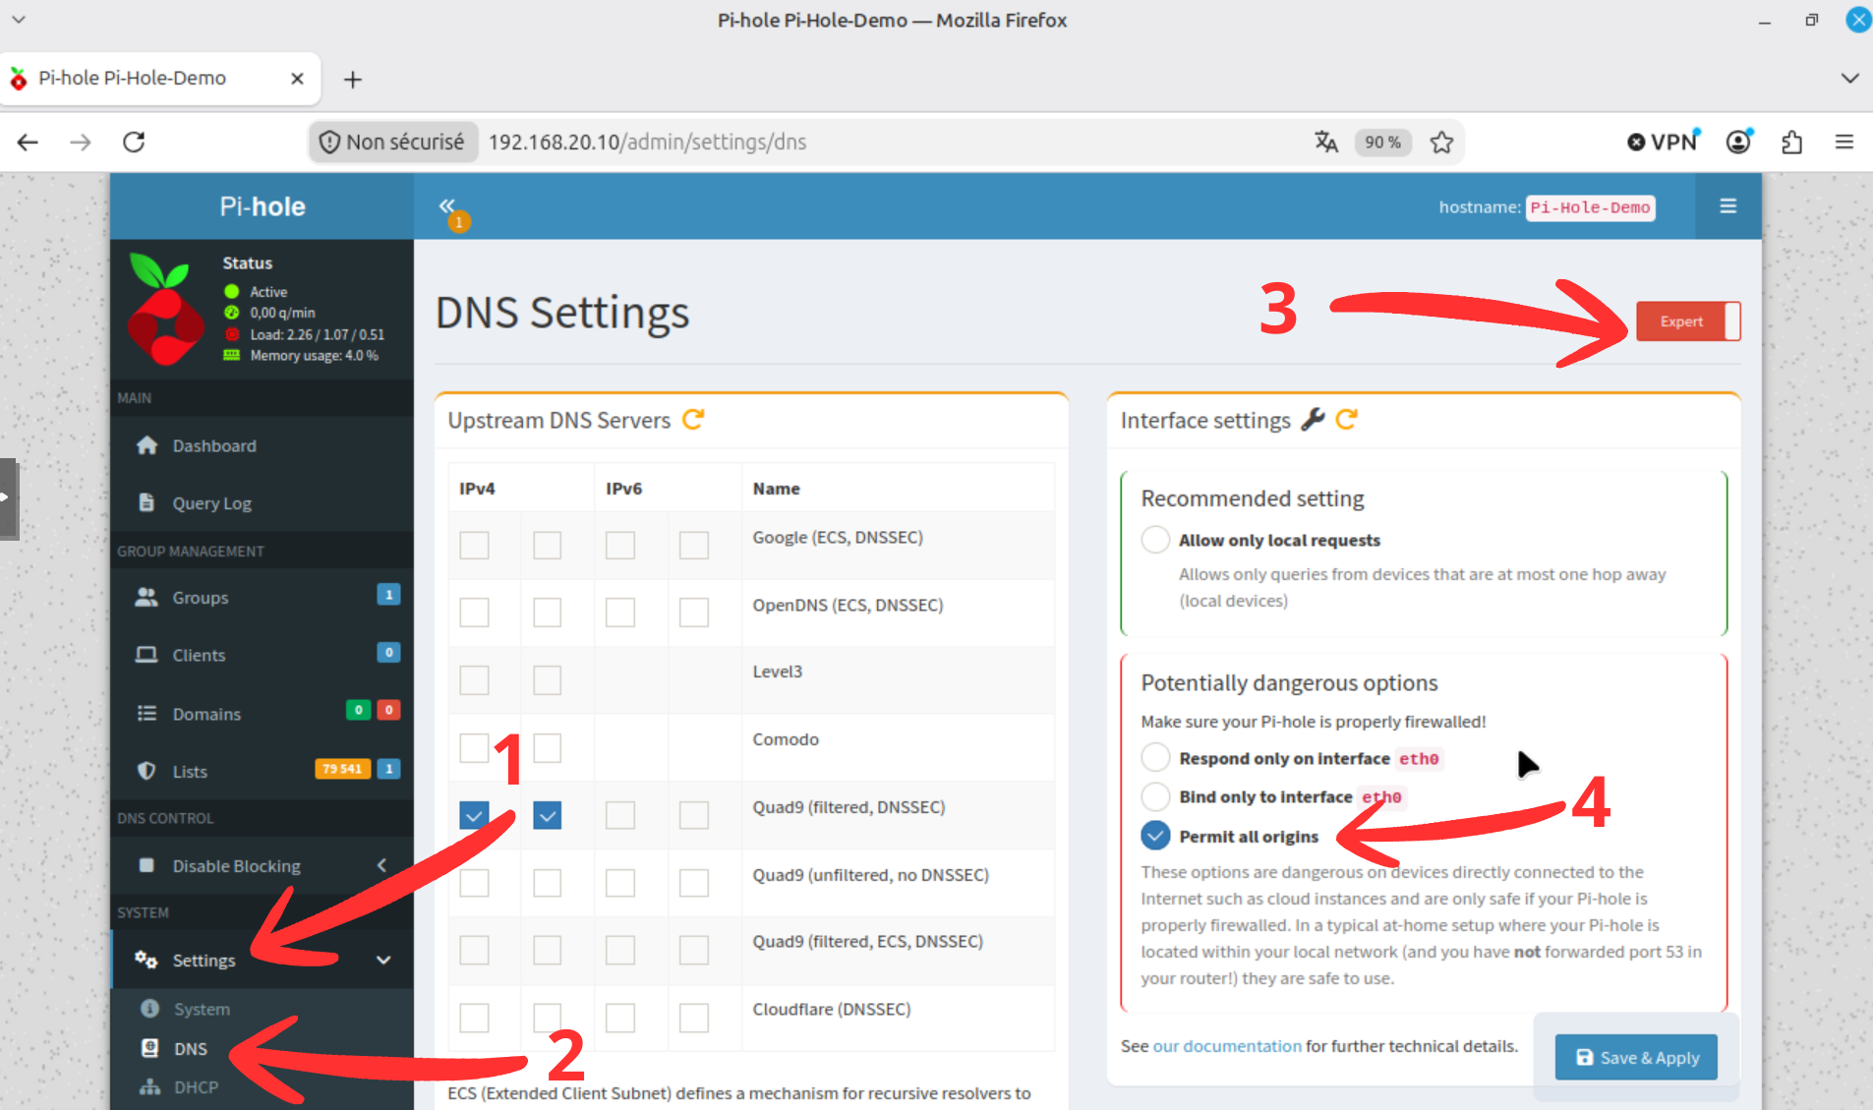Image resolution: width=1873 pixels, height=1110 pixels.
Task: Click the Load 2.26 / 1.07 / 0.51 status
Action: pos(317,334)
